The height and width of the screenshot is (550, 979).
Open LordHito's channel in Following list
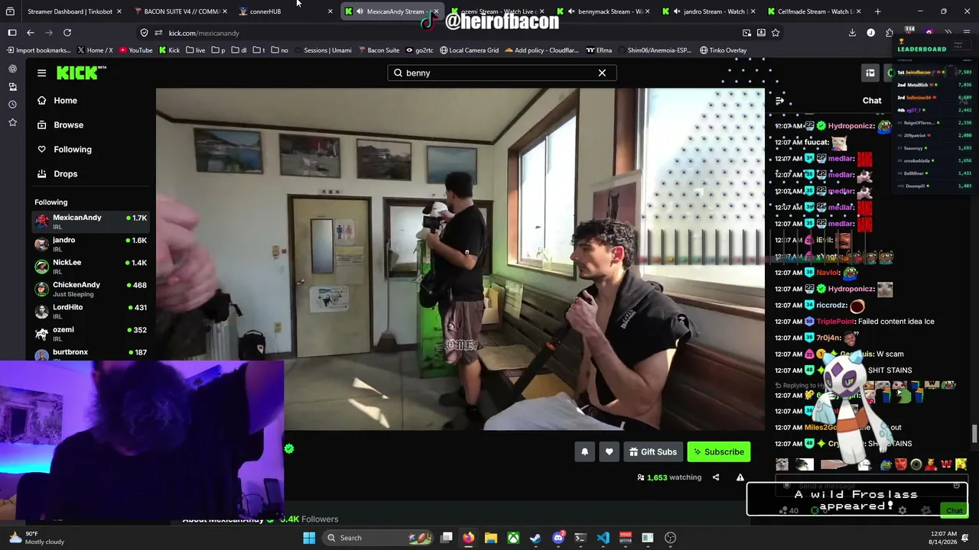[91, 311]
